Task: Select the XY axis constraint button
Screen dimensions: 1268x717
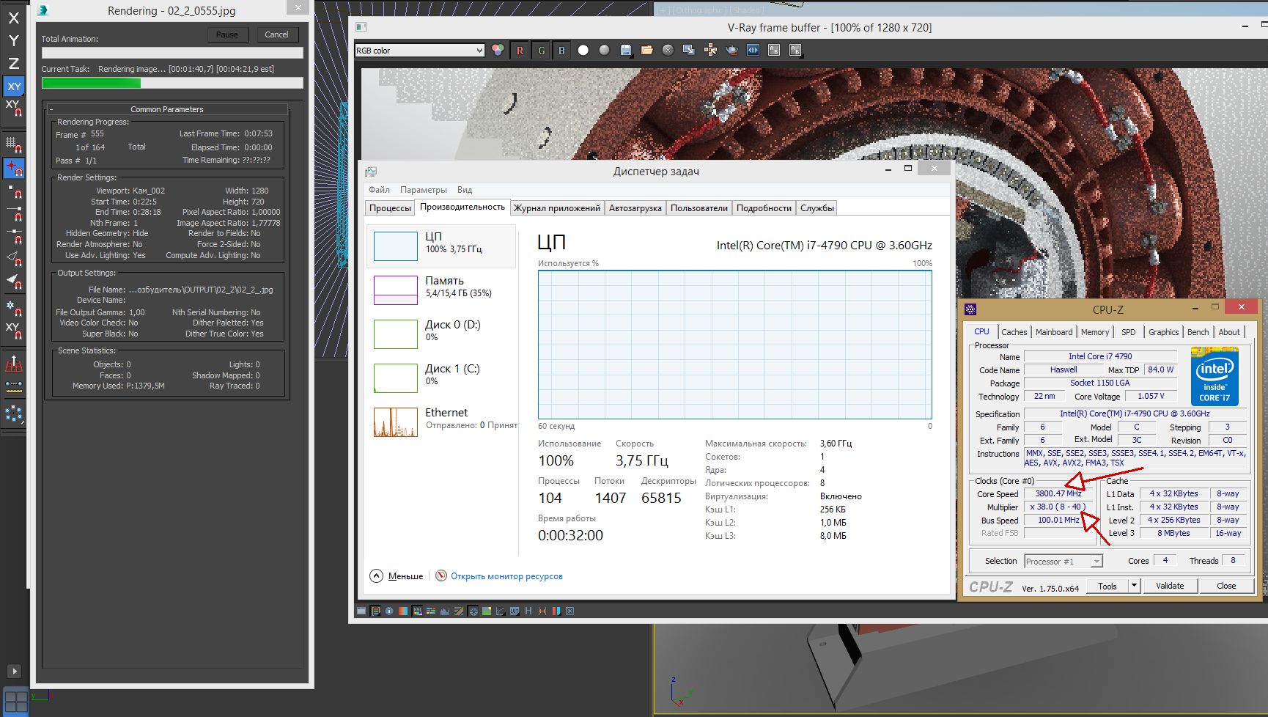Action: [14, 87]
